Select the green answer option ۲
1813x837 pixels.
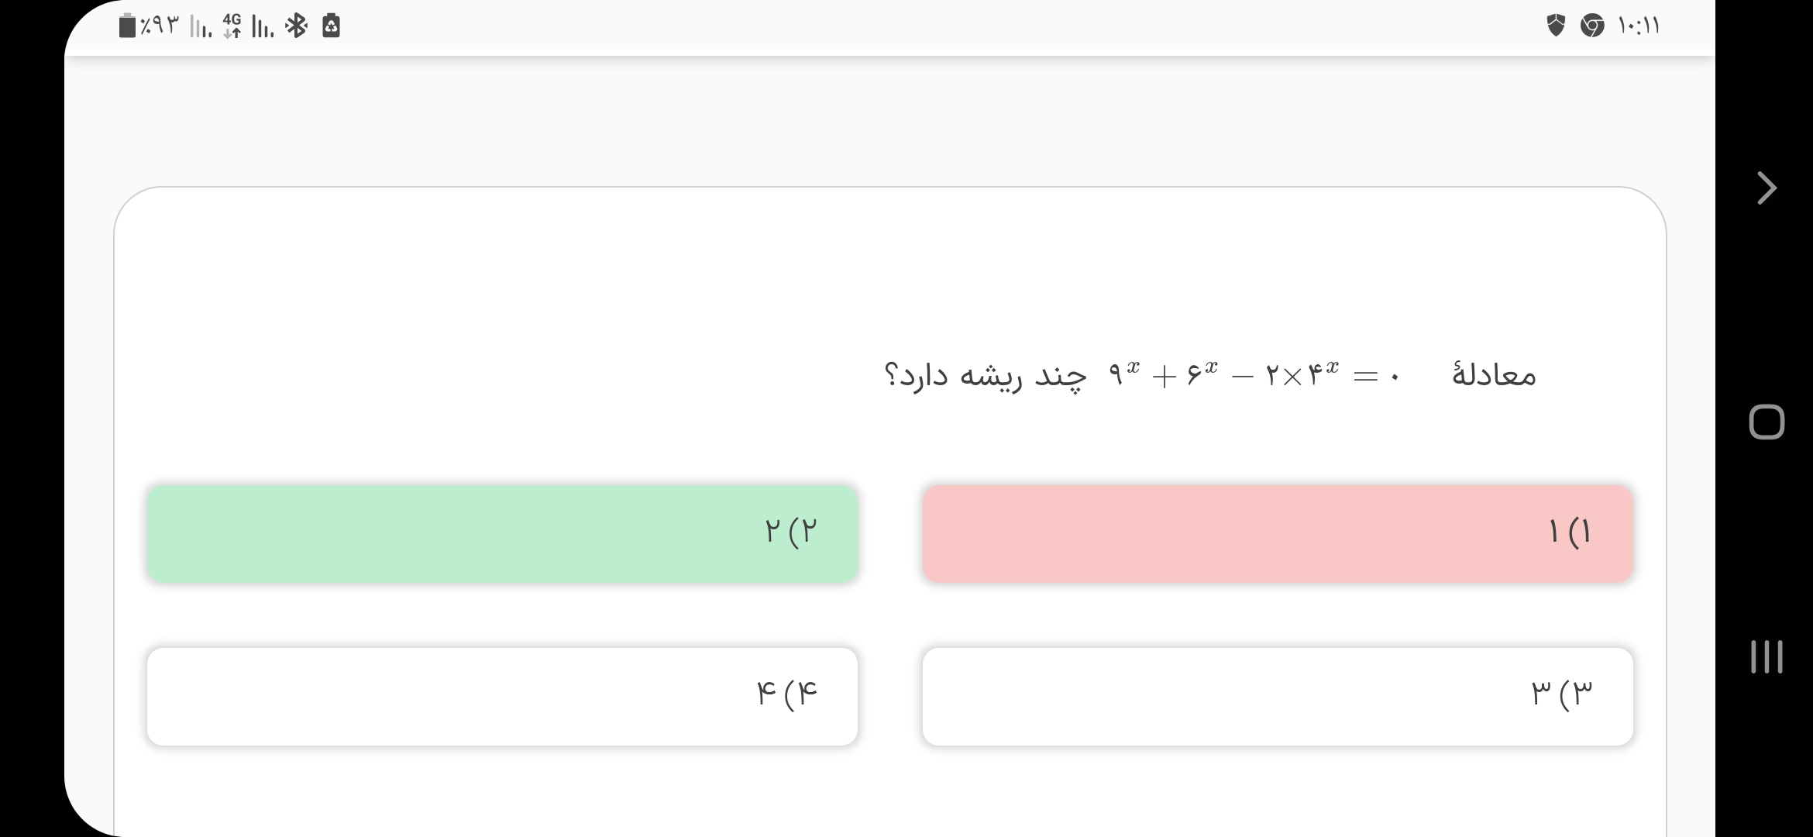click(502, 533)
